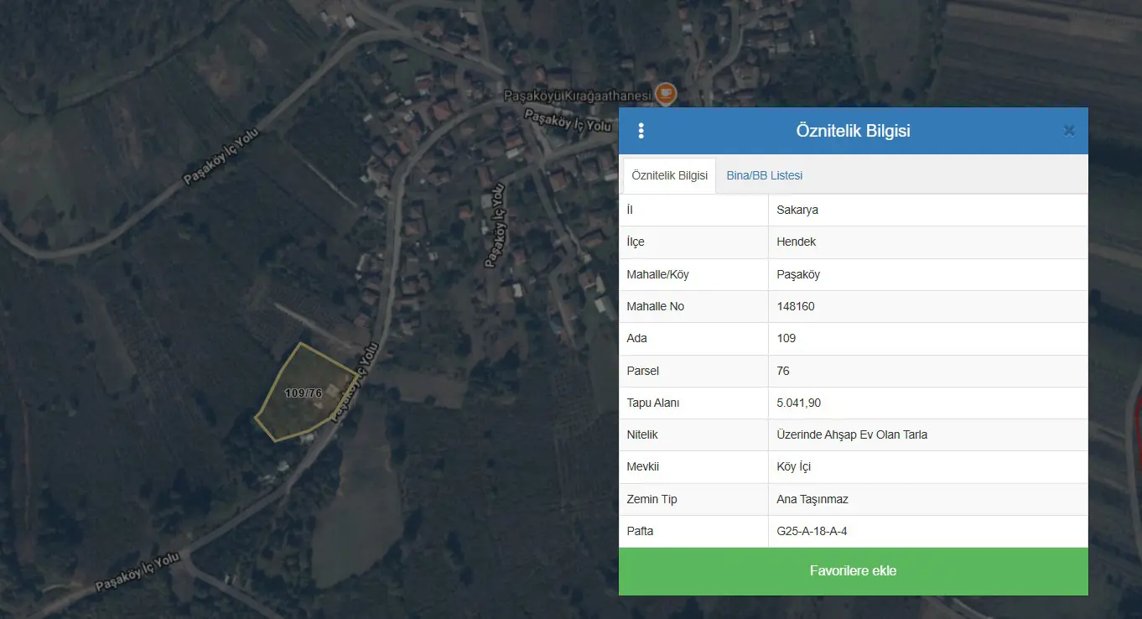Select the Zemin Tip value Ana Taşınmaz
1142x619 pixels.
point(812,499)
